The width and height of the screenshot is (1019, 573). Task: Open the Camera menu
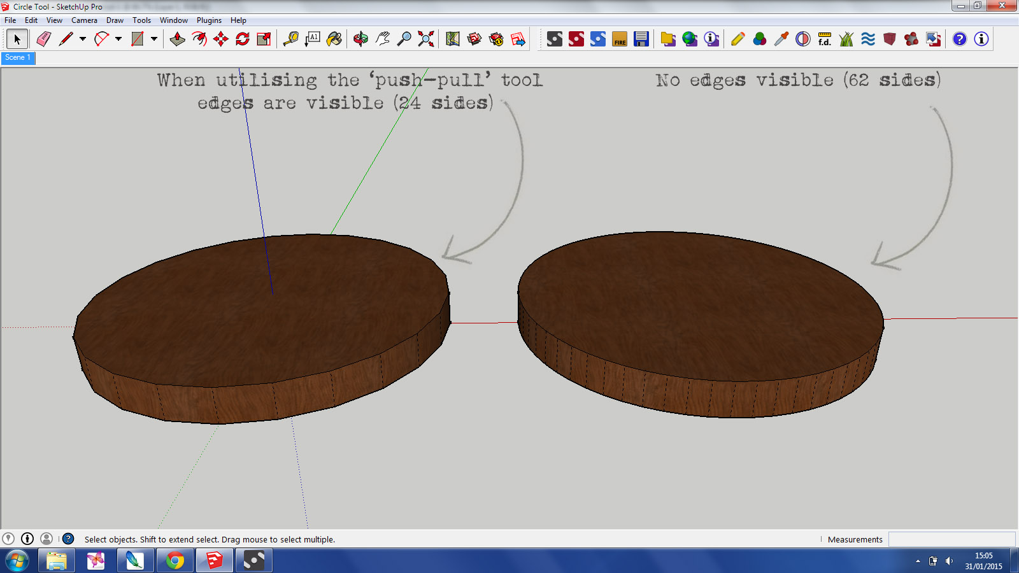(x=84, y=20)
